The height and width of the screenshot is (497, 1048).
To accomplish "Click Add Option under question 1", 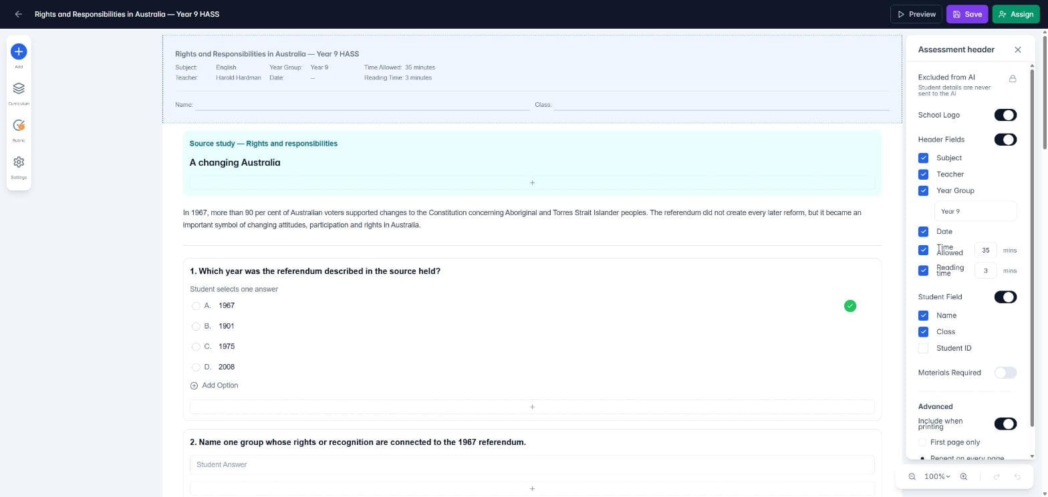I will tap(214, 385).
